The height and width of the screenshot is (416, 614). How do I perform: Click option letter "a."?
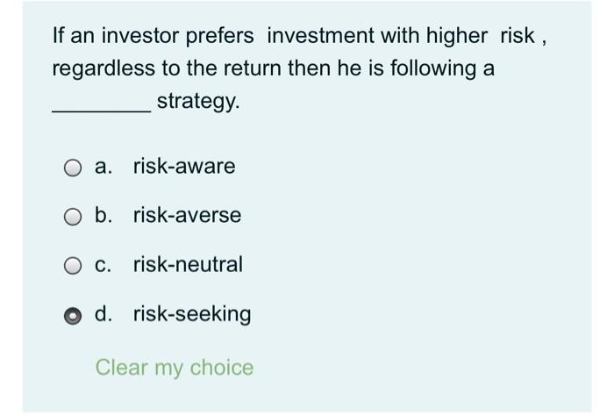tap(104, 167)
